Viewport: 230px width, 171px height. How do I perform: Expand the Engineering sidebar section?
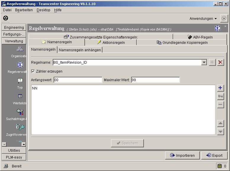click(14, 28)
